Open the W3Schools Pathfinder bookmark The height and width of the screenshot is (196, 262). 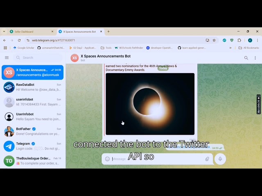point(129,48)
